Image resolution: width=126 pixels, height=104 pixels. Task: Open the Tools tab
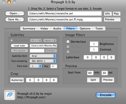[x=99, y=29]
